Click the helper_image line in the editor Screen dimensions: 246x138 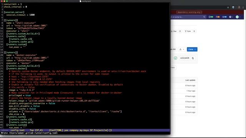(x=54, y=100)
